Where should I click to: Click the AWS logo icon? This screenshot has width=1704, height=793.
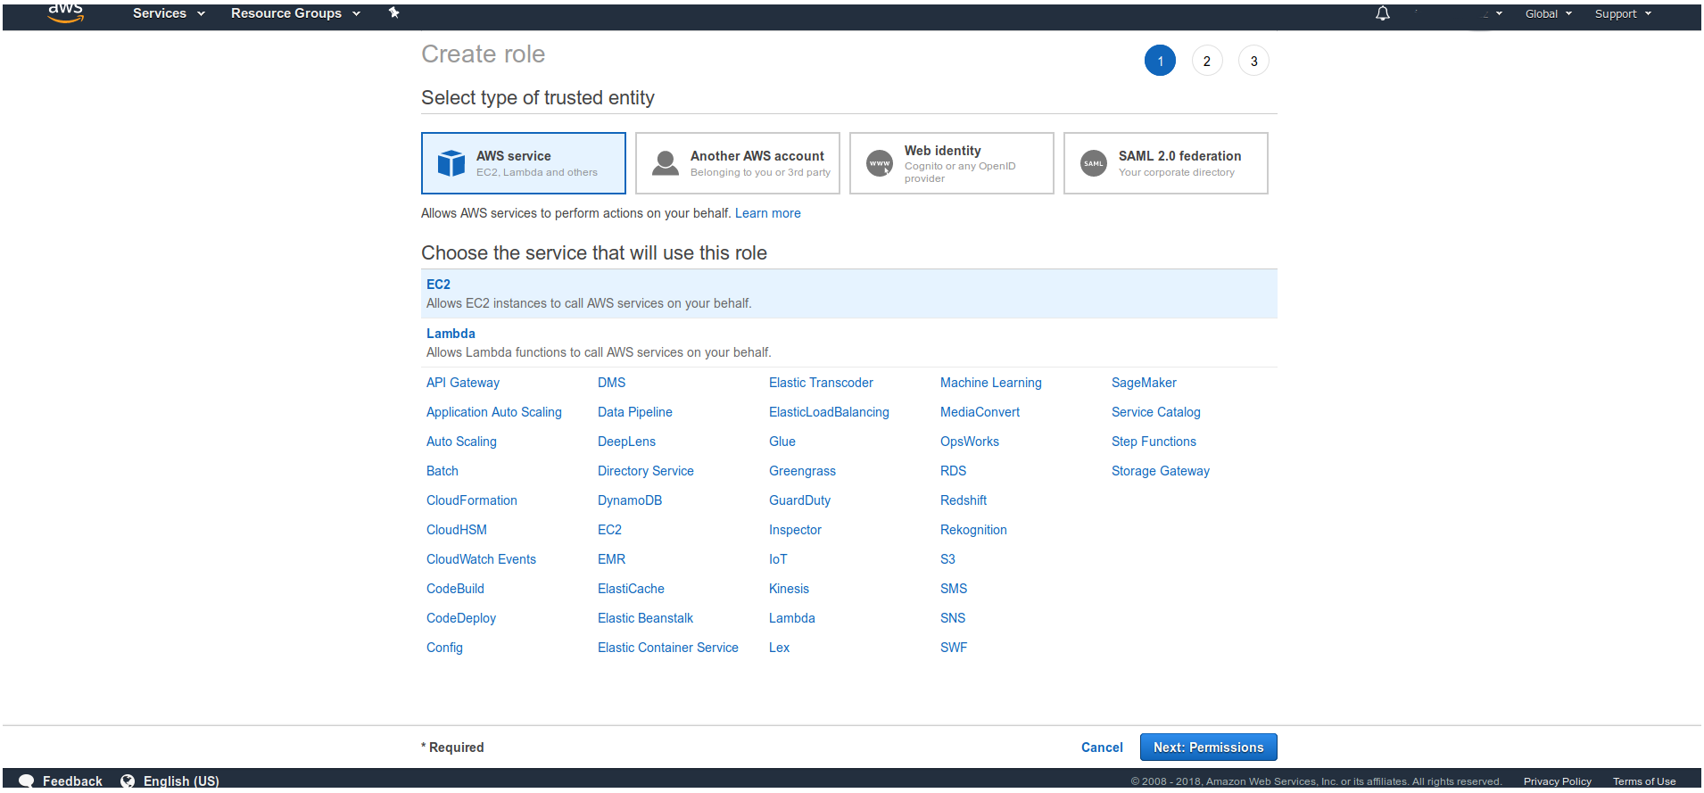(x=65, y=12)
